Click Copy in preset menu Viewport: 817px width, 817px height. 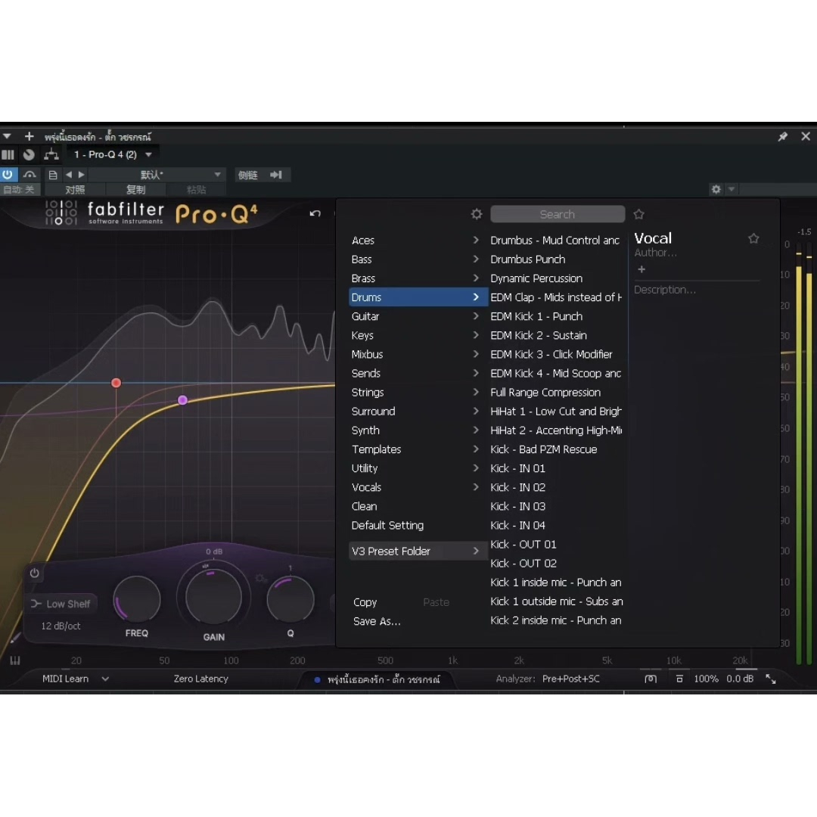[x=365, y=602]
